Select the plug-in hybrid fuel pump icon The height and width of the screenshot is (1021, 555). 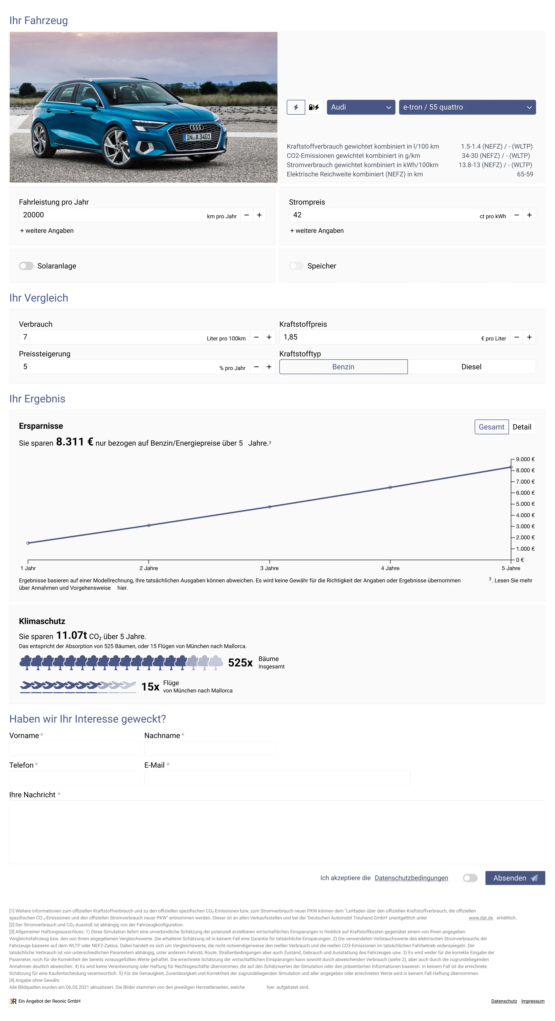[314, 107]
